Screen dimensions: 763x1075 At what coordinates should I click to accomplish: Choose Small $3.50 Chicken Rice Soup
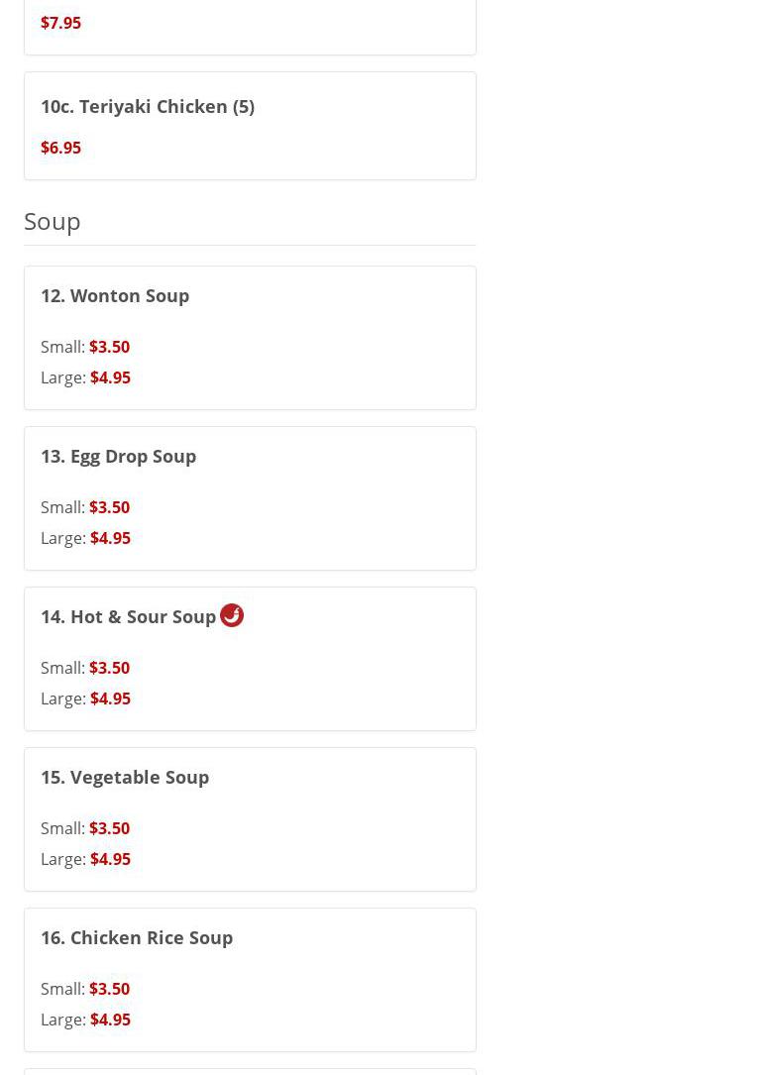85,989
